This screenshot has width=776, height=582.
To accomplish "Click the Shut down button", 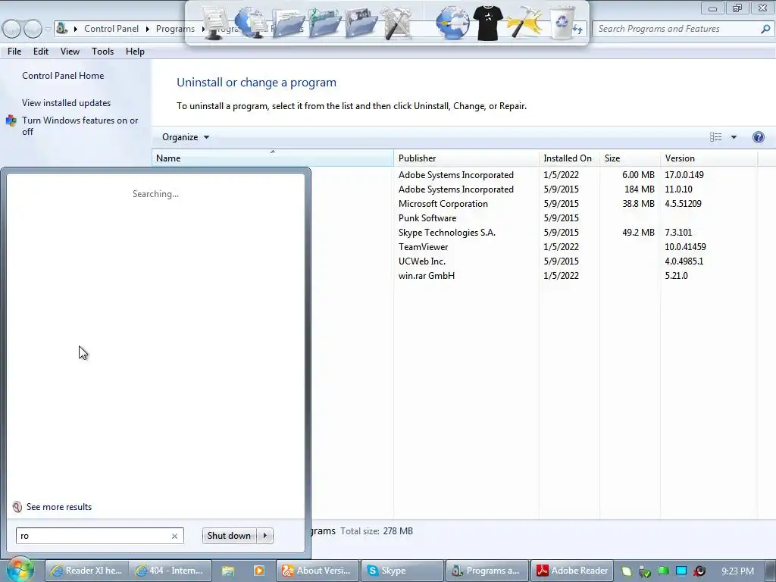I will 230,536.
